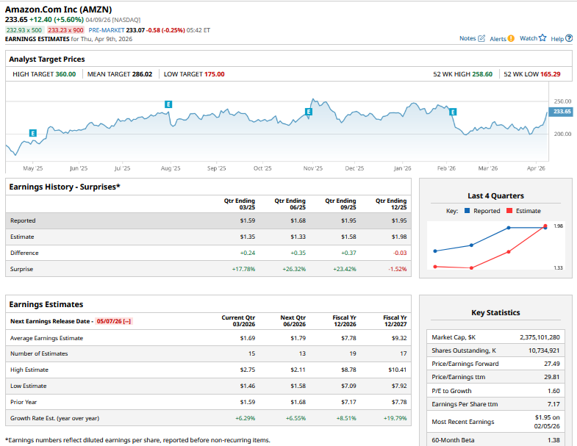Image resolution: width=577 pixels, height=446 pixels.
Task: Select the earnings E marker near Nov '25
Action: pyautogui.click(x=308, y=111)
